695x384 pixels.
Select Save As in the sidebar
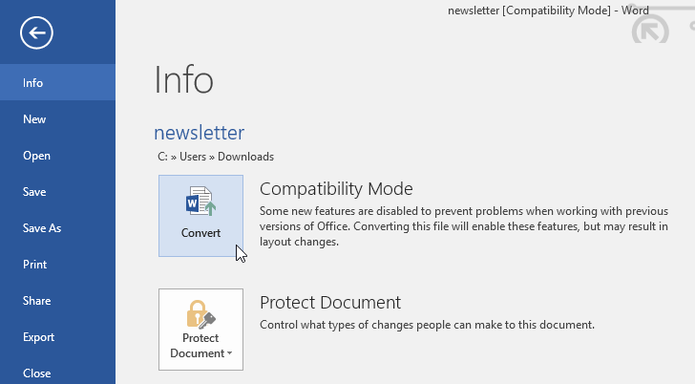[42, 228]
